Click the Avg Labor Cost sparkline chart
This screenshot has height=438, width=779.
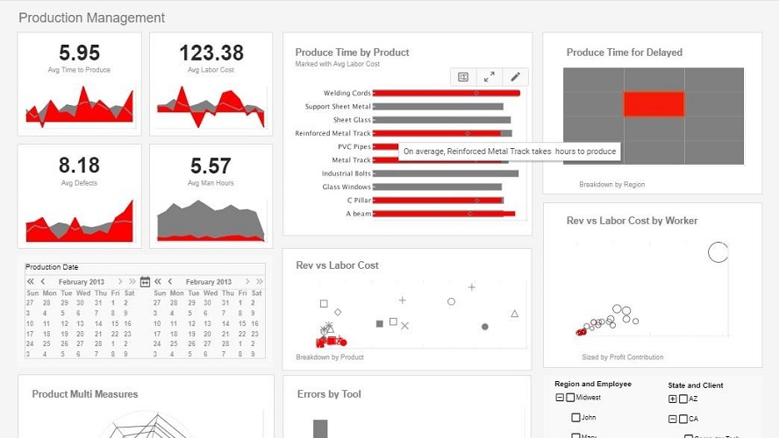pos(211,106)
